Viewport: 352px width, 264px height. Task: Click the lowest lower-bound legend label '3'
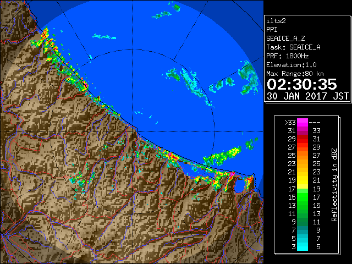pos(294,247)
